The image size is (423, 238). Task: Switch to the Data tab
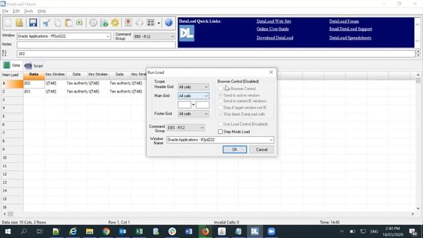12,65
